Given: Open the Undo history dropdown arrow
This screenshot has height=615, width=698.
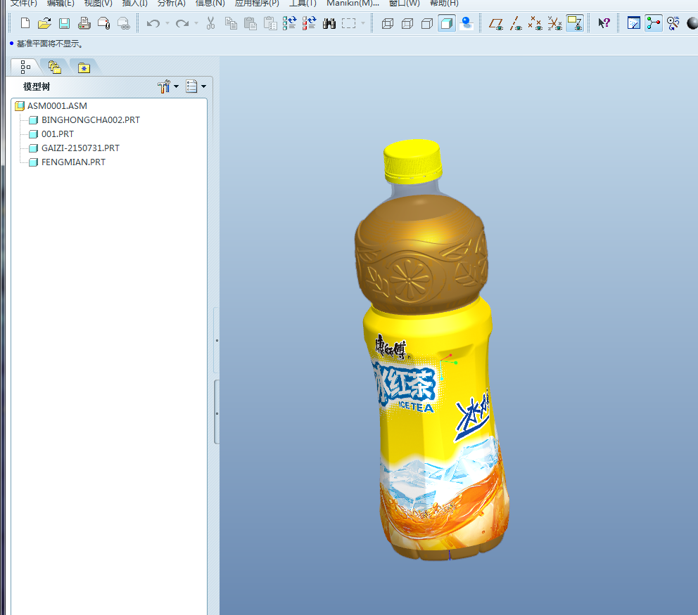Looking at the screenshot, I should pyautogui.click(x=167, y=23).
